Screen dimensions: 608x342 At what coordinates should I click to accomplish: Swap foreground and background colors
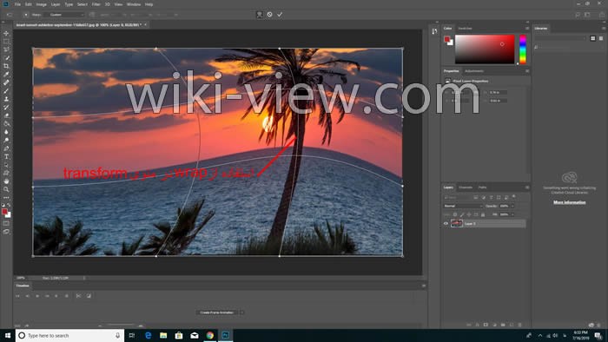click(9, 205)
